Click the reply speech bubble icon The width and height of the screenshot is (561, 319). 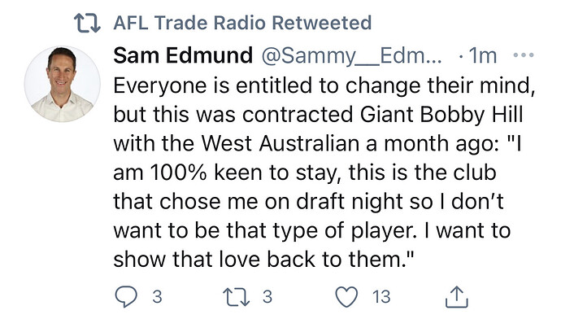pos(126,297)
